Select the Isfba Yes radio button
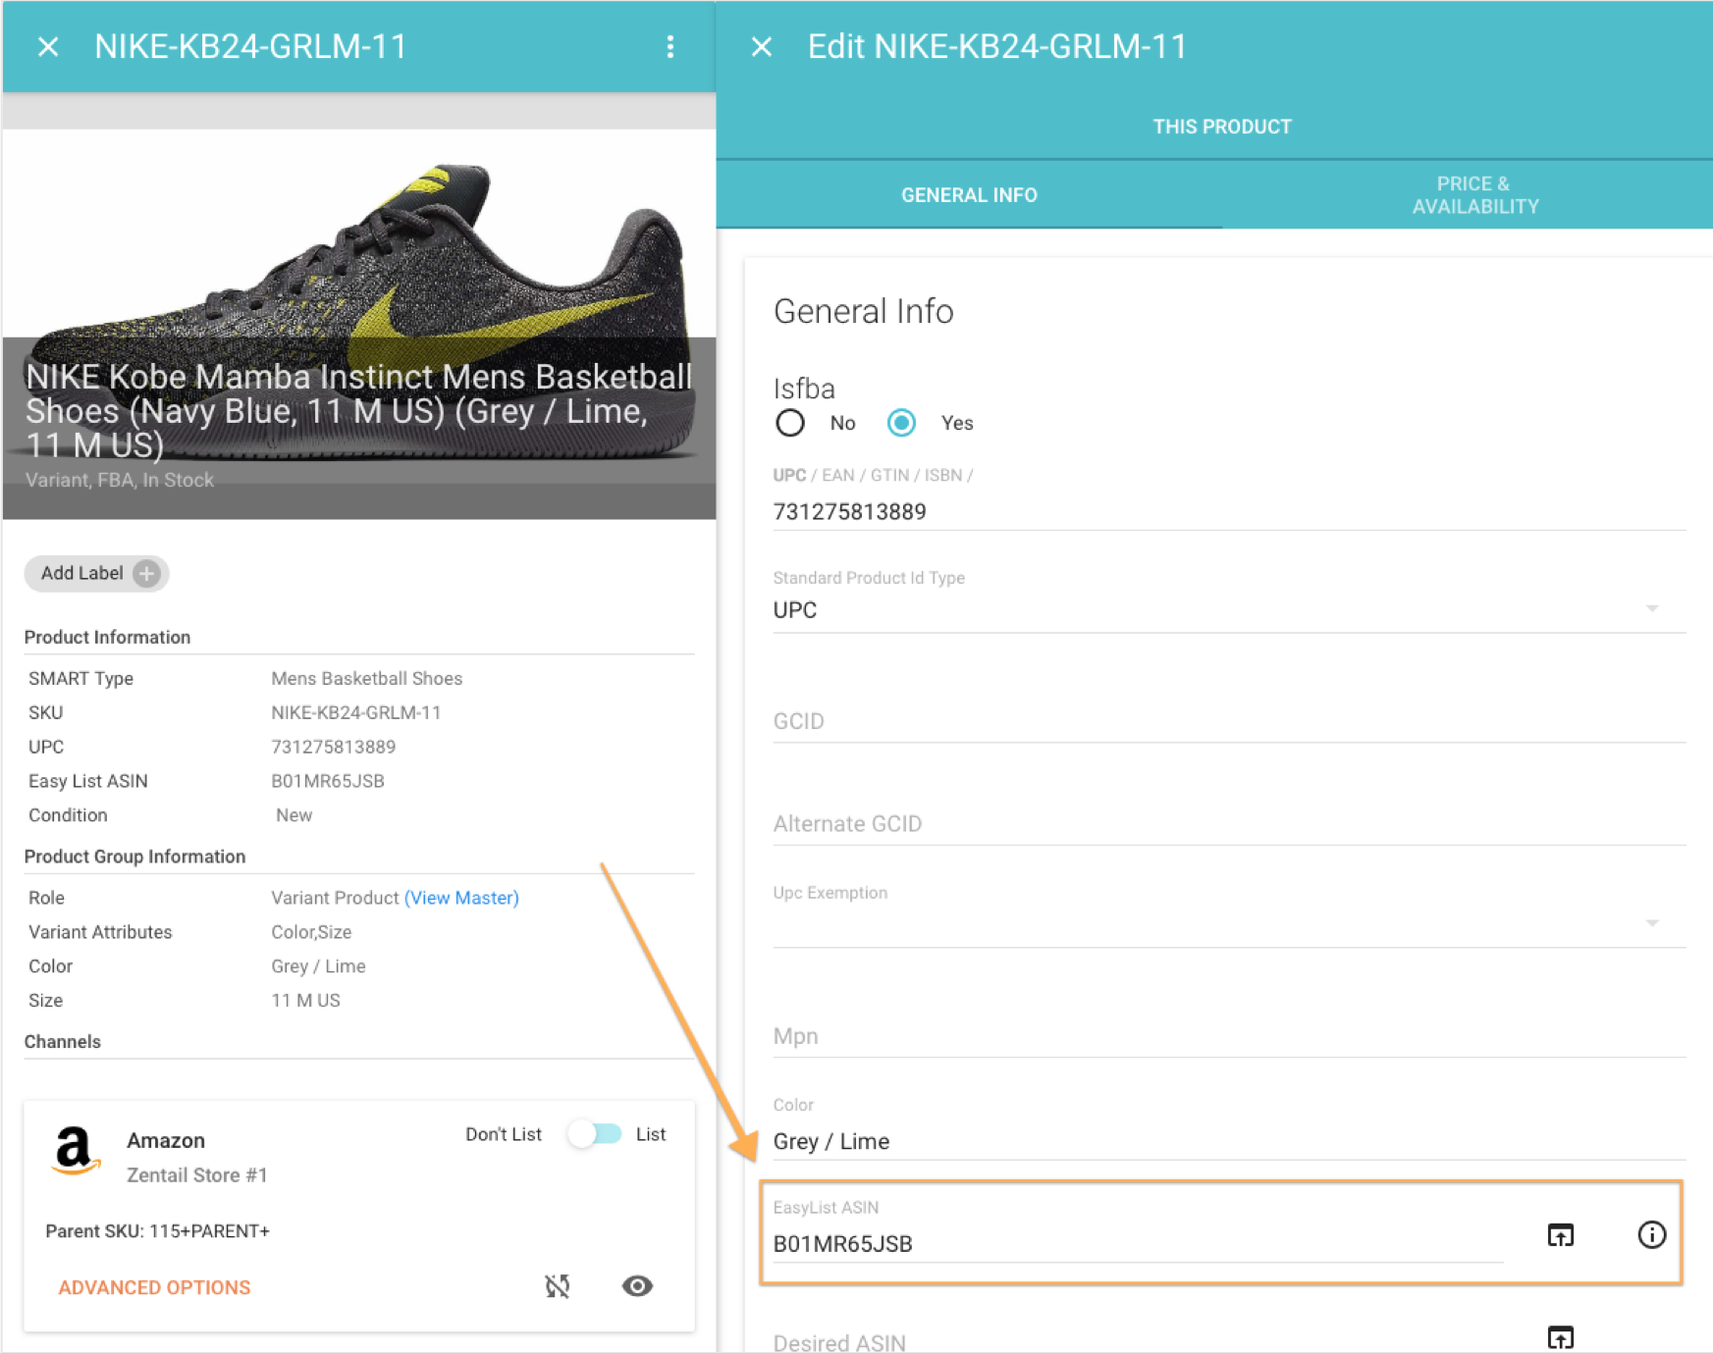This screenshot has height=1353, width=1713. (x=901, y=423)
